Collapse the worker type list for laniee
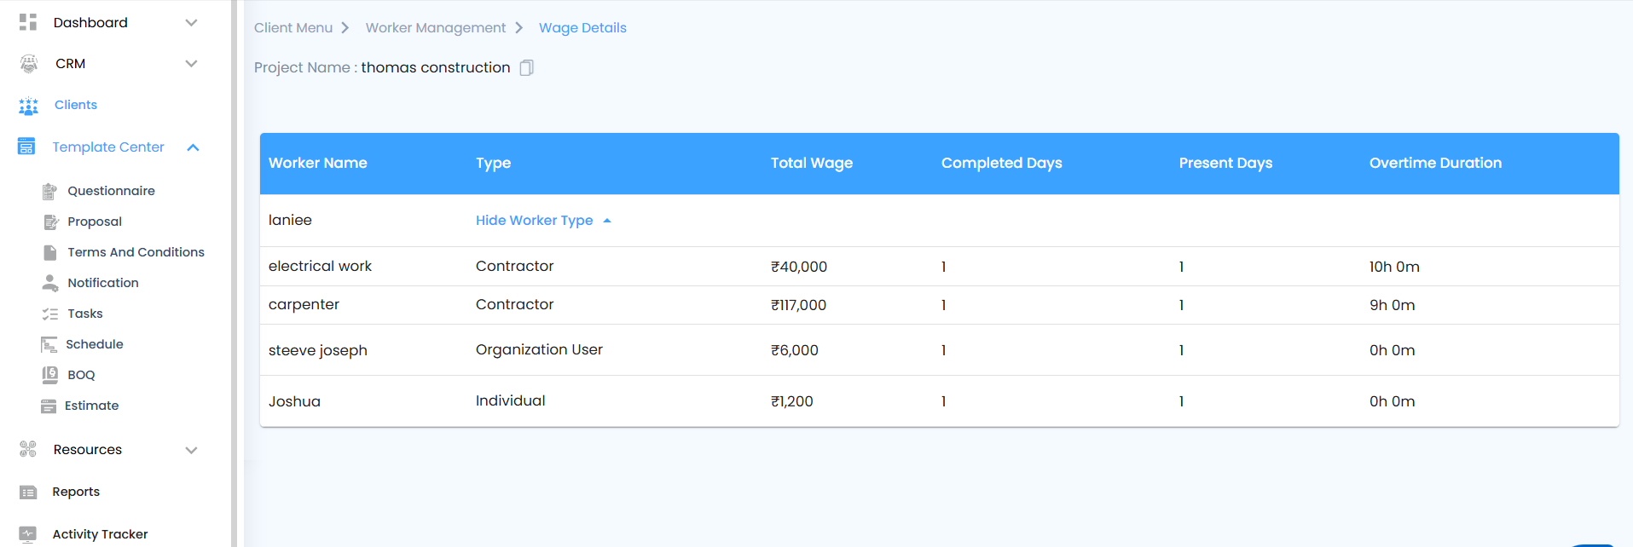 click(543, 221)
